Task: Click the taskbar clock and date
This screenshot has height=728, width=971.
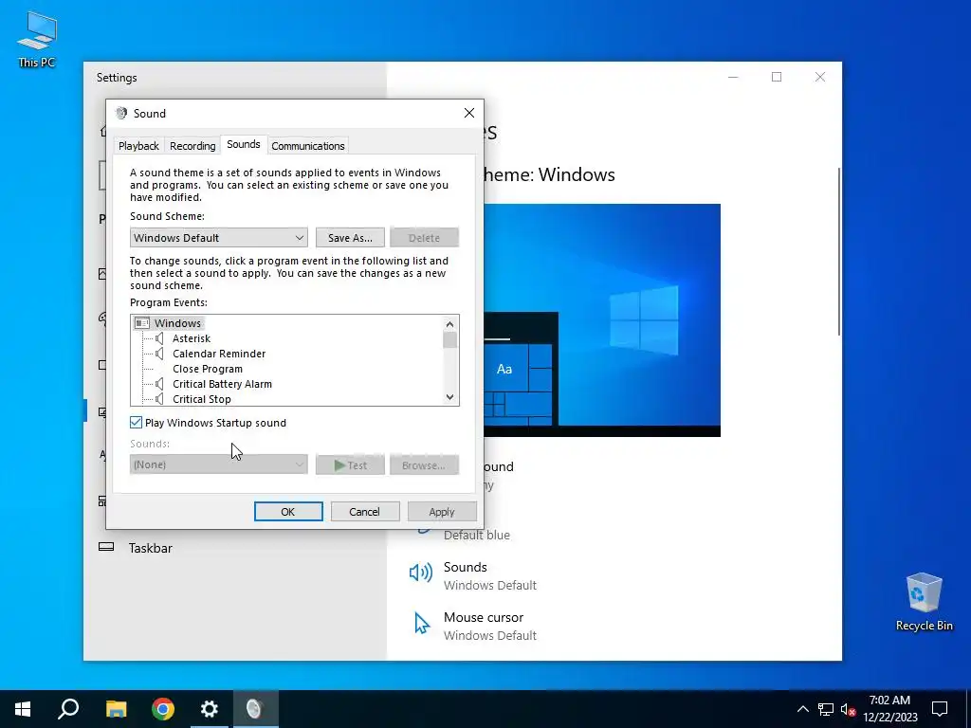Action: [x=889, y=709]
